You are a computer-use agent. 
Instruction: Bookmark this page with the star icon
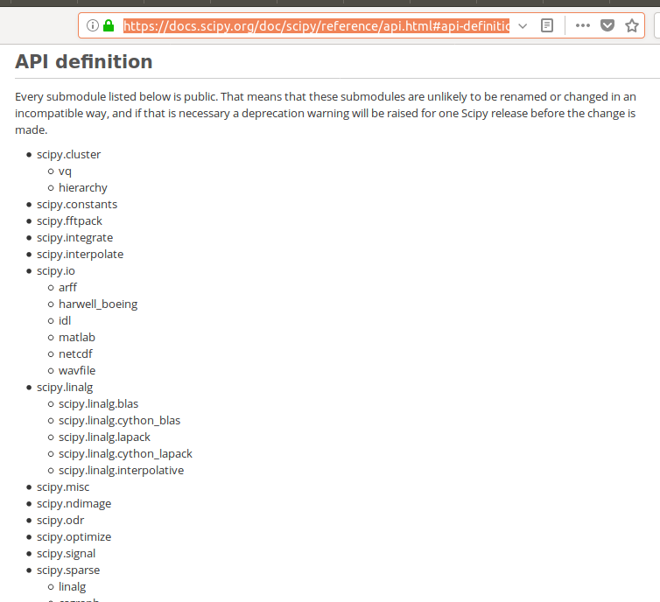coord(631,25)
